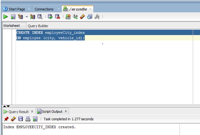Open the SQL History icon
Image resolution: width=200 pixels, height=135 pixels.
click(90, 17)
